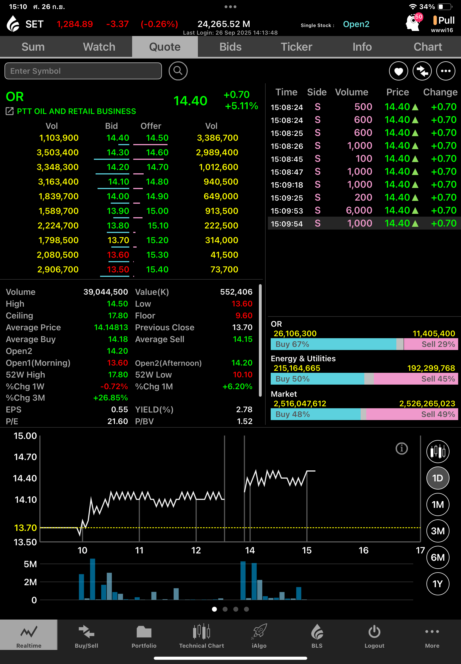Go to chart page dot four

(x=247, y=609)
